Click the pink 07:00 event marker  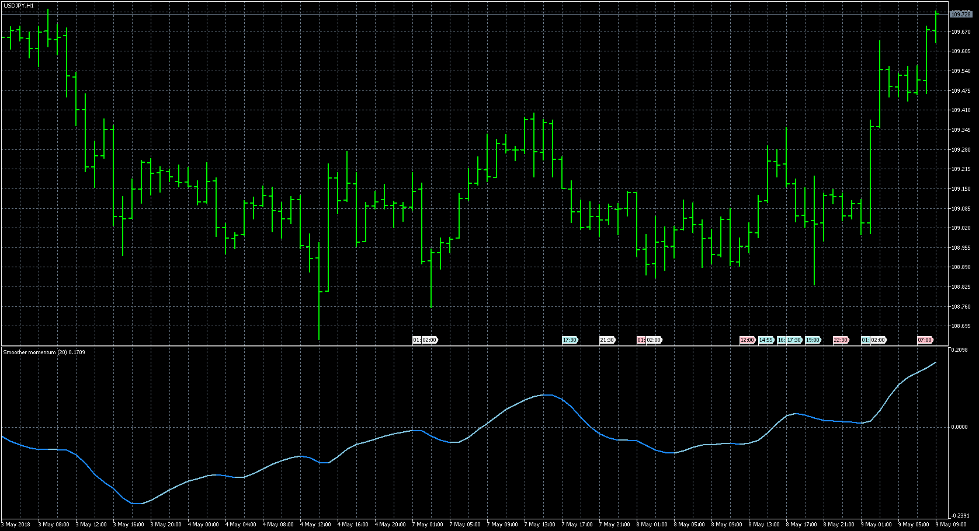925,340
